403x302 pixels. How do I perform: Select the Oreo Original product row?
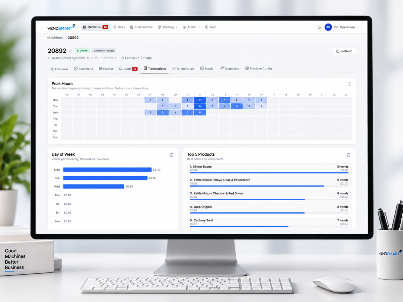click(x=269, y=209)
